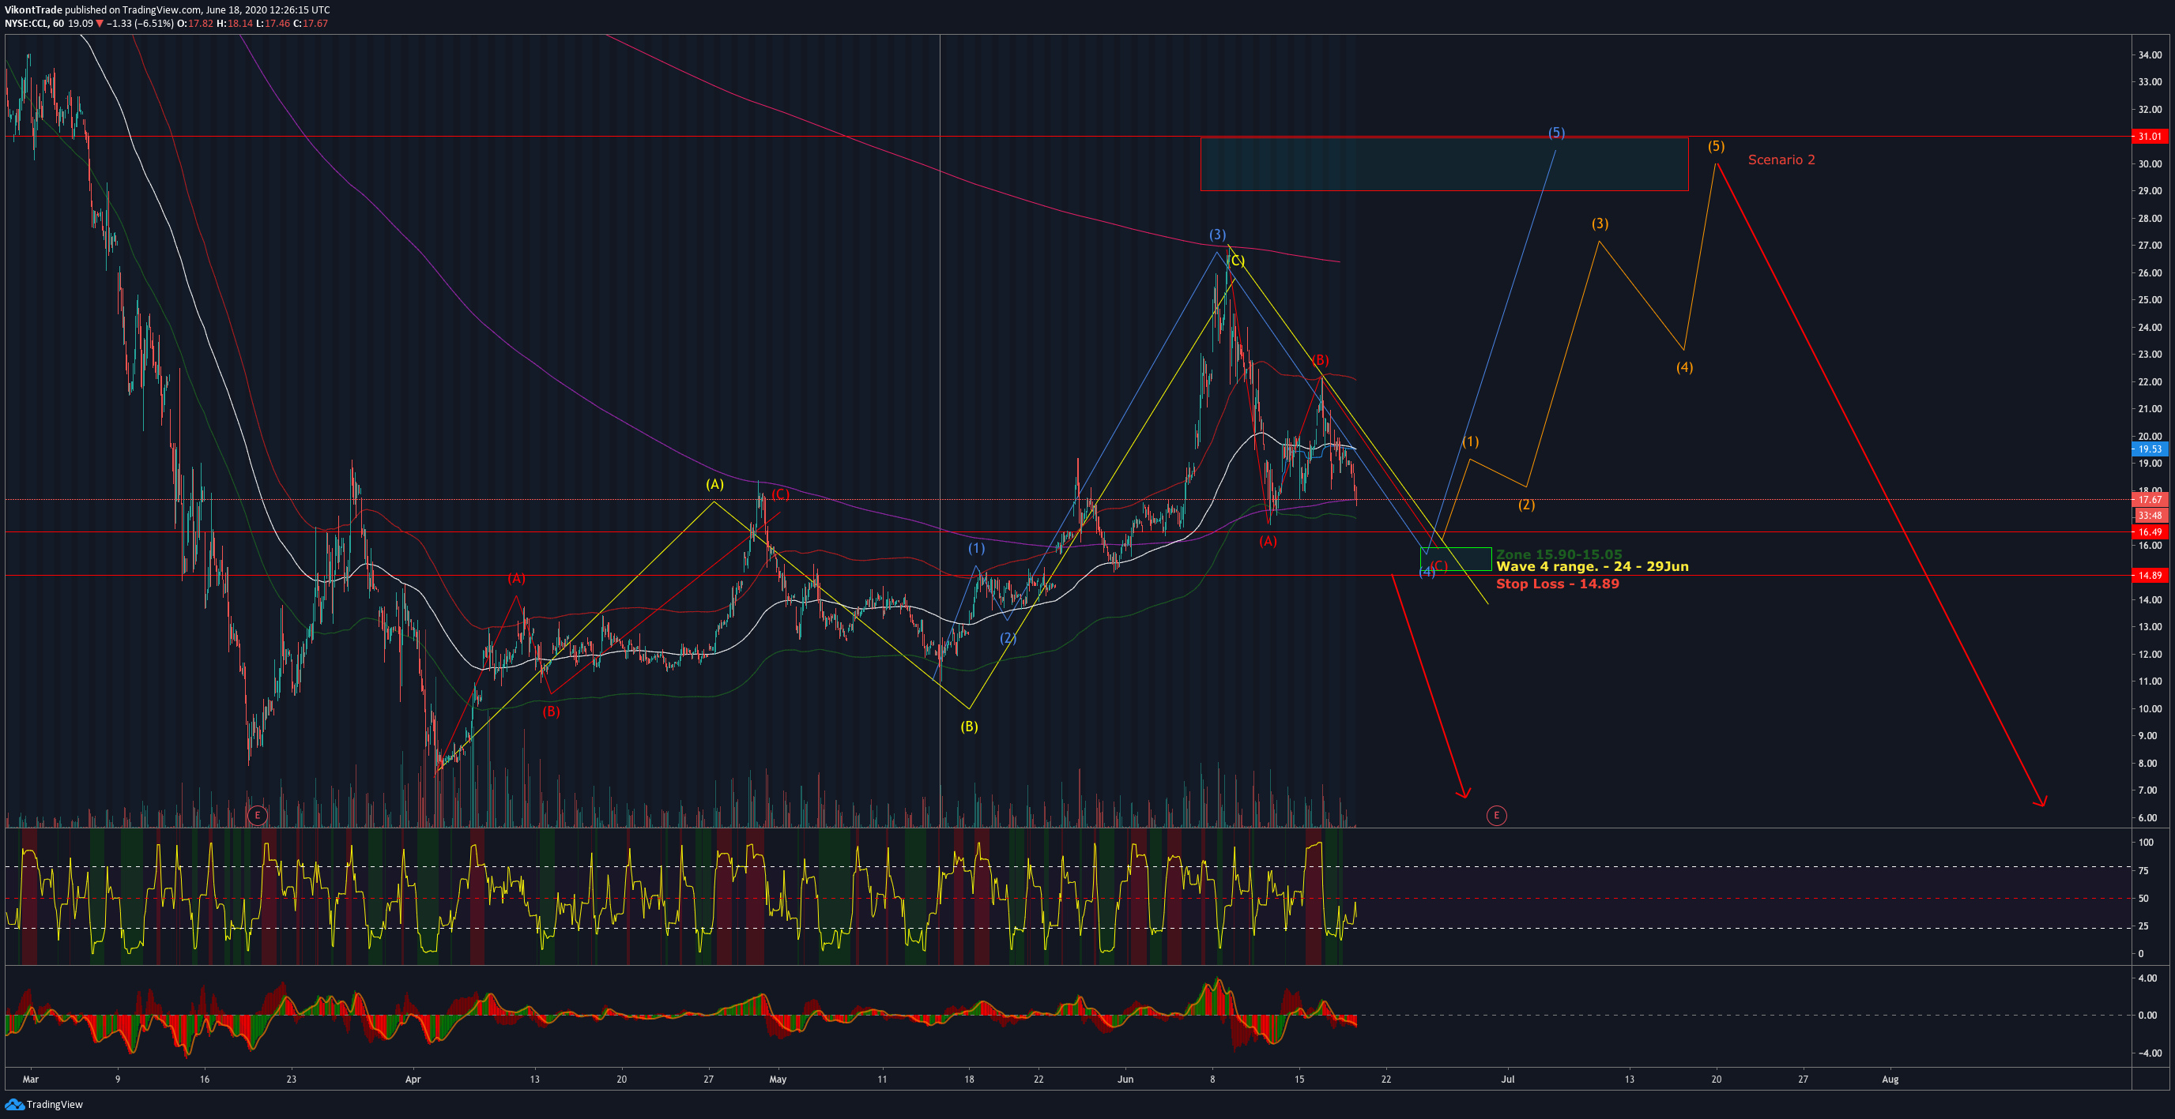Select the red (B) label in mid-June
This screenshot has width=2175, height=1119.
point(1321,360)
